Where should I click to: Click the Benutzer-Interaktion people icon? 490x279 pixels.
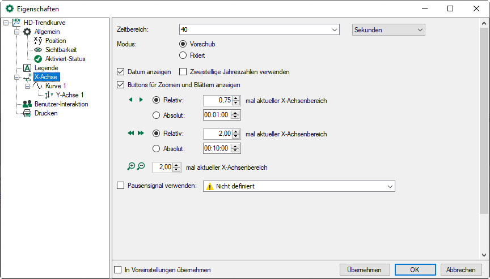(27, 104)
